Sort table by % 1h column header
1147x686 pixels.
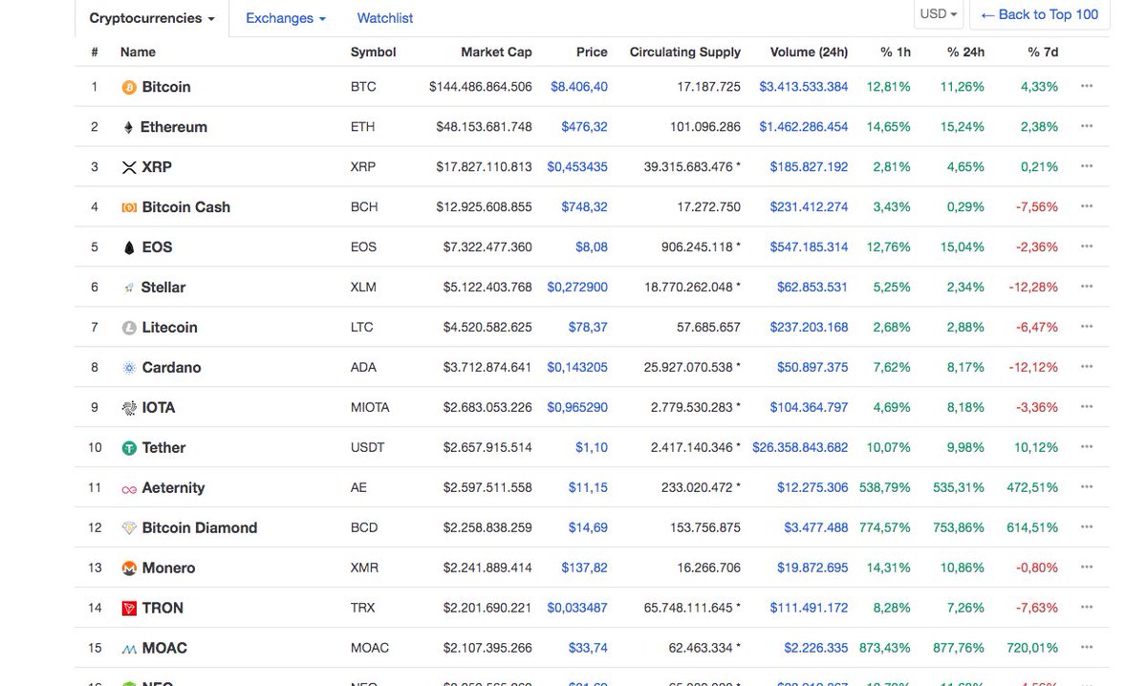point(896,52)
